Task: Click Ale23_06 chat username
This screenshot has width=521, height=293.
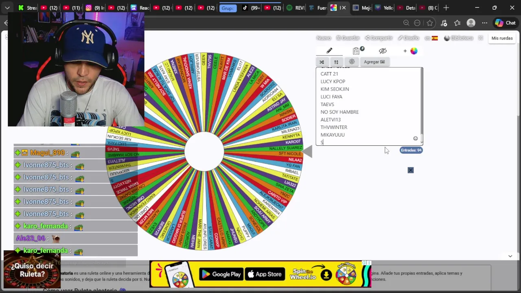Action: tap(31, 238)
